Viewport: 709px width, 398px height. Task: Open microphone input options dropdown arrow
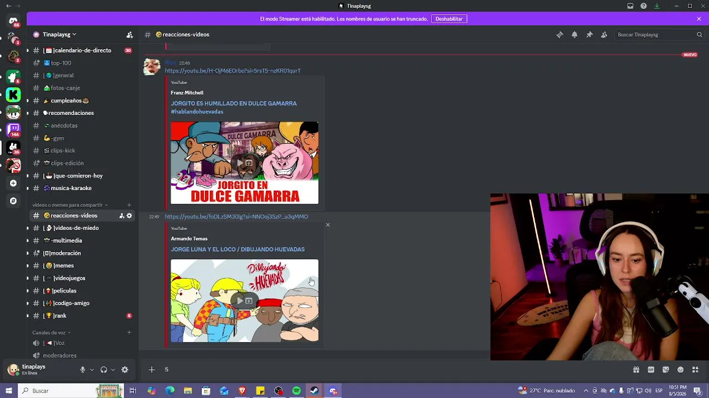click(92, 370)
